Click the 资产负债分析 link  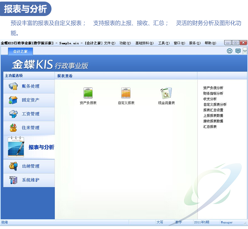[x=213, y=88]
